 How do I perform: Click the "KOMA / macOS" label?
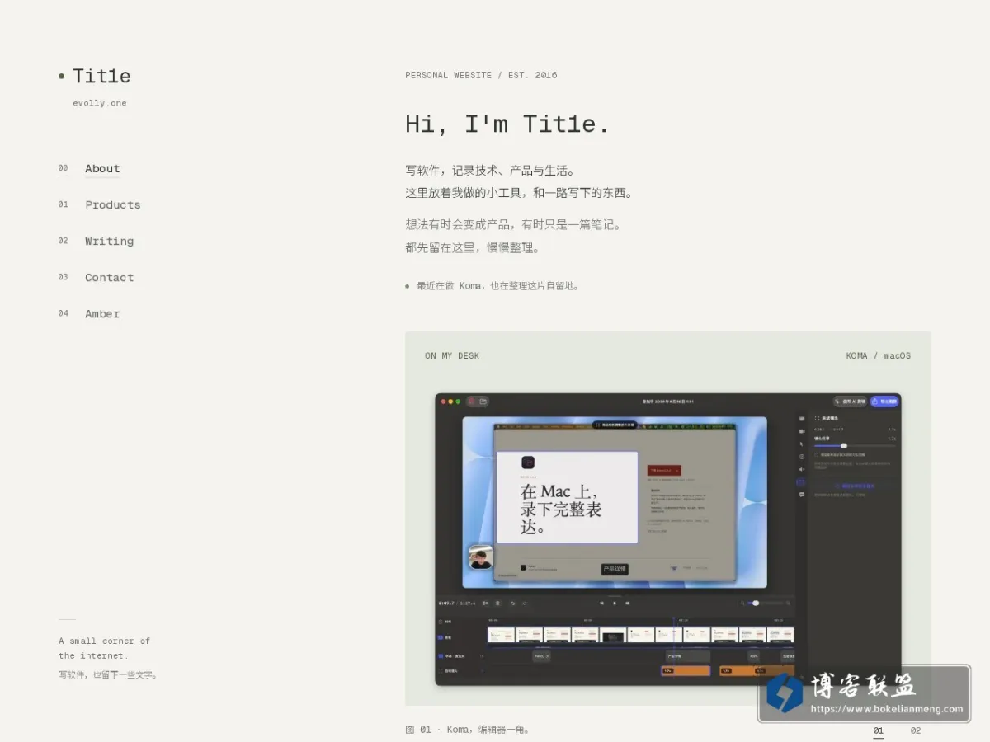coord(879,356)
